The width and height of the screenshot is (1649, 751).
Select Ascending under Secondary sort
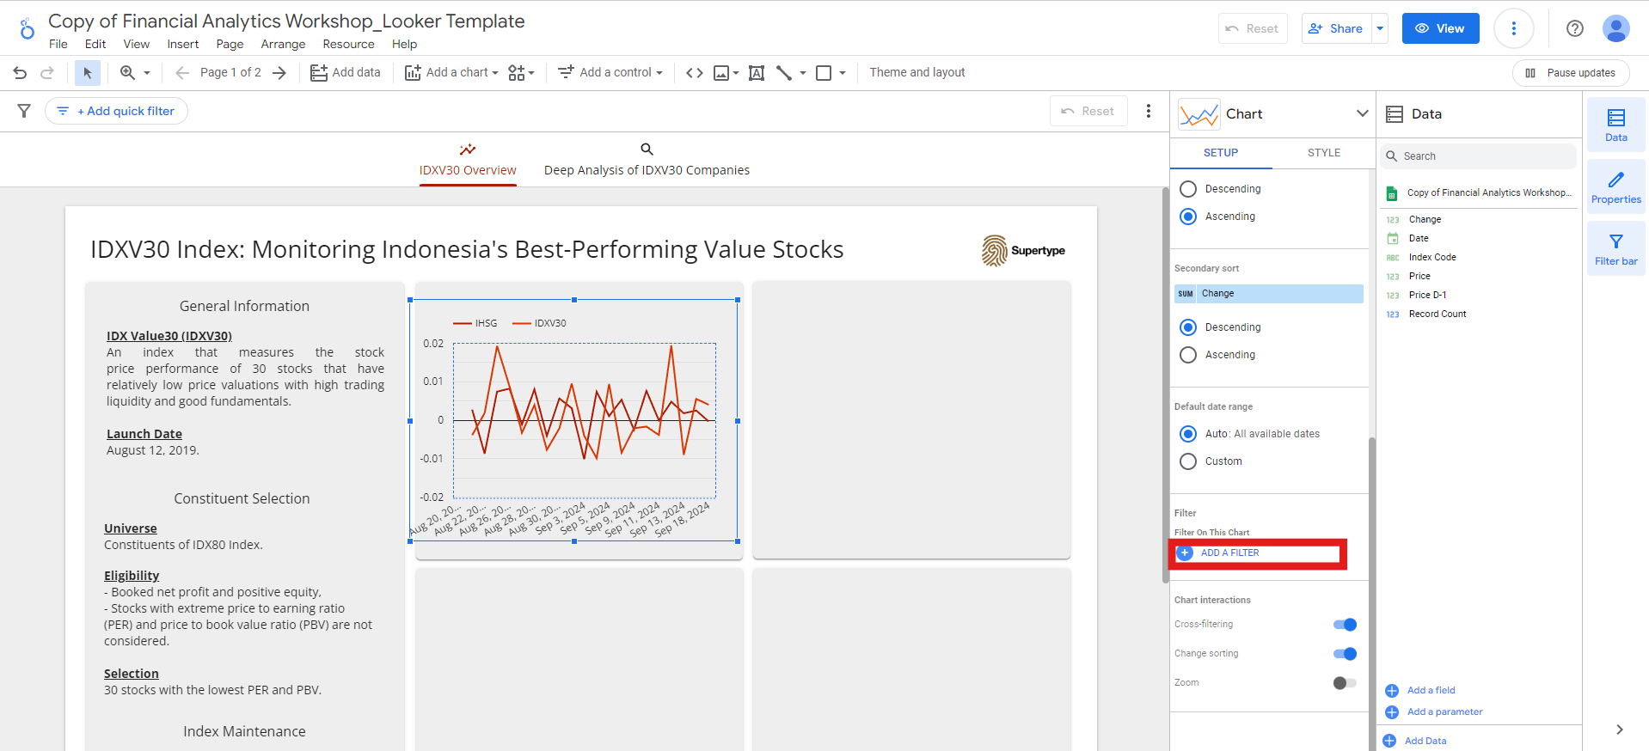1188,355
